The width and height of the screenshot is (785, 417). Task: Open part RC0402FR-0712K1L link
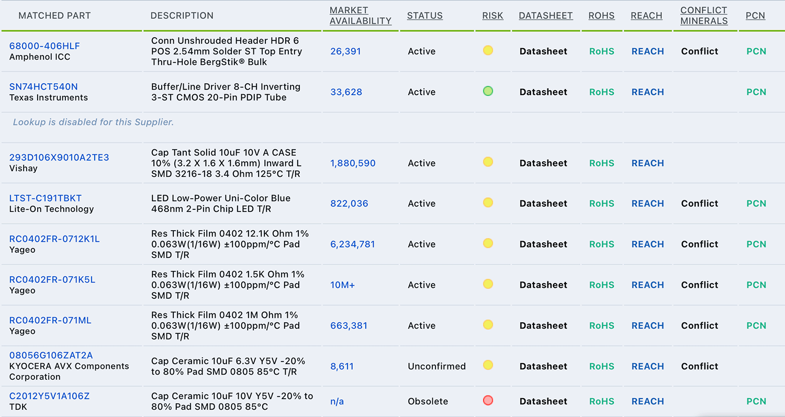click(54, 239)
